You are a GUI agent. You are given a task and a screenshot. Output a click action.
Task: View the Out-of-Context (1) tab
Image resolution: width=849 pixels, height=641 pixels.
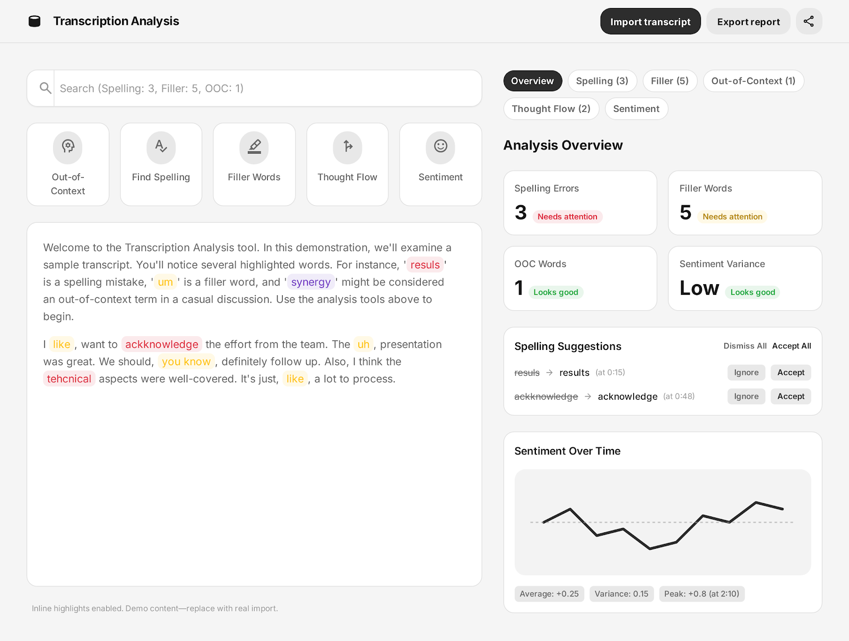point(753,81)
